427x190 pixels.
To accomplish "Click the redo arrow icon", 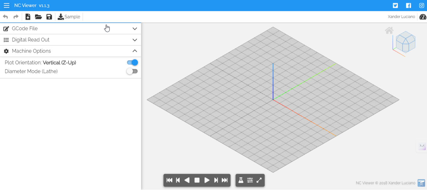I will click(16, 17).
